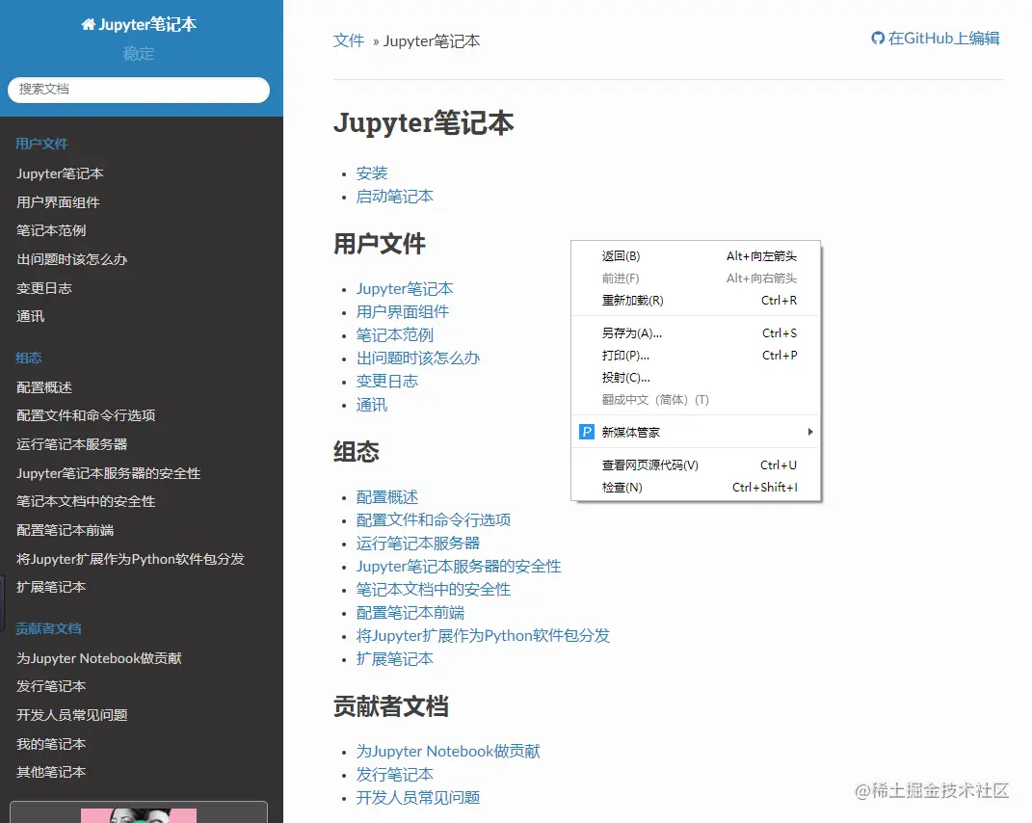Select 检查(N) in the context menu
Viewport: 1032px width, 823px height.
(x=696, y=488)
